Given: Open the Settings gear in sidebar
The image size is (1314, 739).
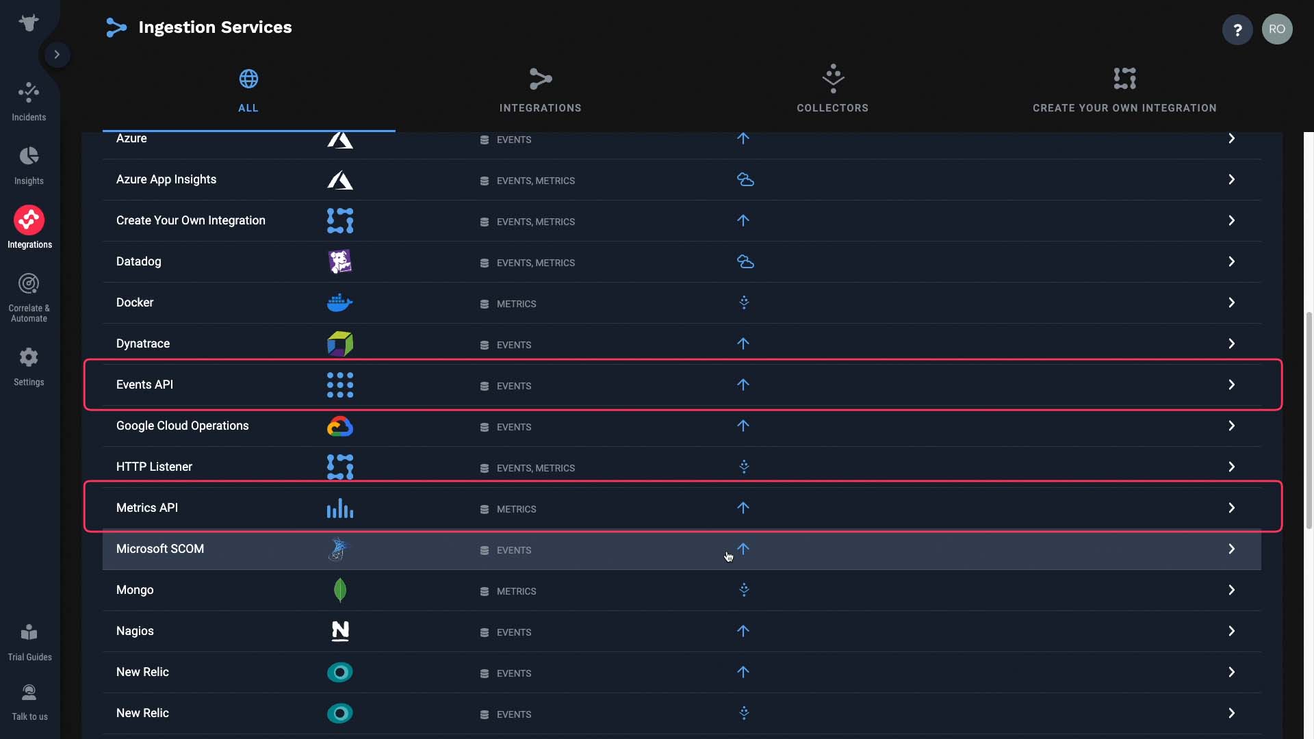Looking at the screenshot, I should [29, 357].
